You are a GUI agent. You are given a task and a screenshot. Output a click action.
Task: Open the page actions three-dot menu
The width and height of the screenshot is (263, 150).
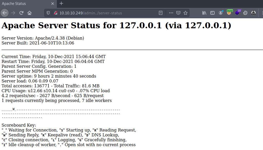coord(171,13)
